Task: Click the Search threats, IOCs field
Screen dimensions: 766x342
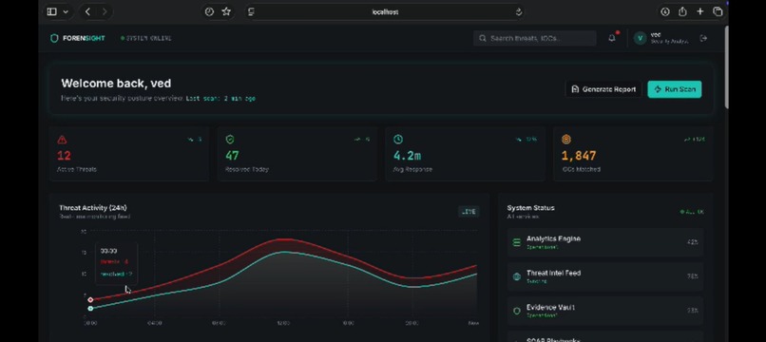Action: (534, 38)
